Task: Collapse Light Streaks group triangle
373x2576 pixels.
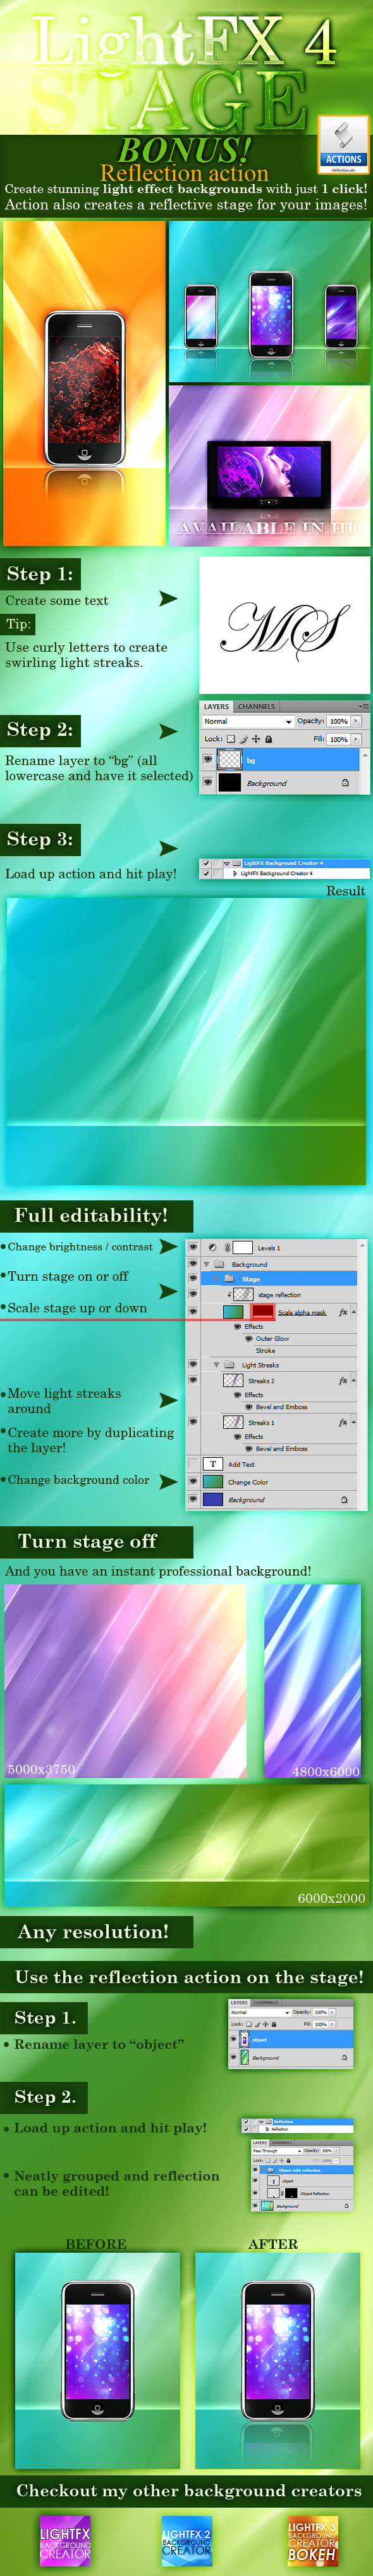Action: coord(216,1365)
